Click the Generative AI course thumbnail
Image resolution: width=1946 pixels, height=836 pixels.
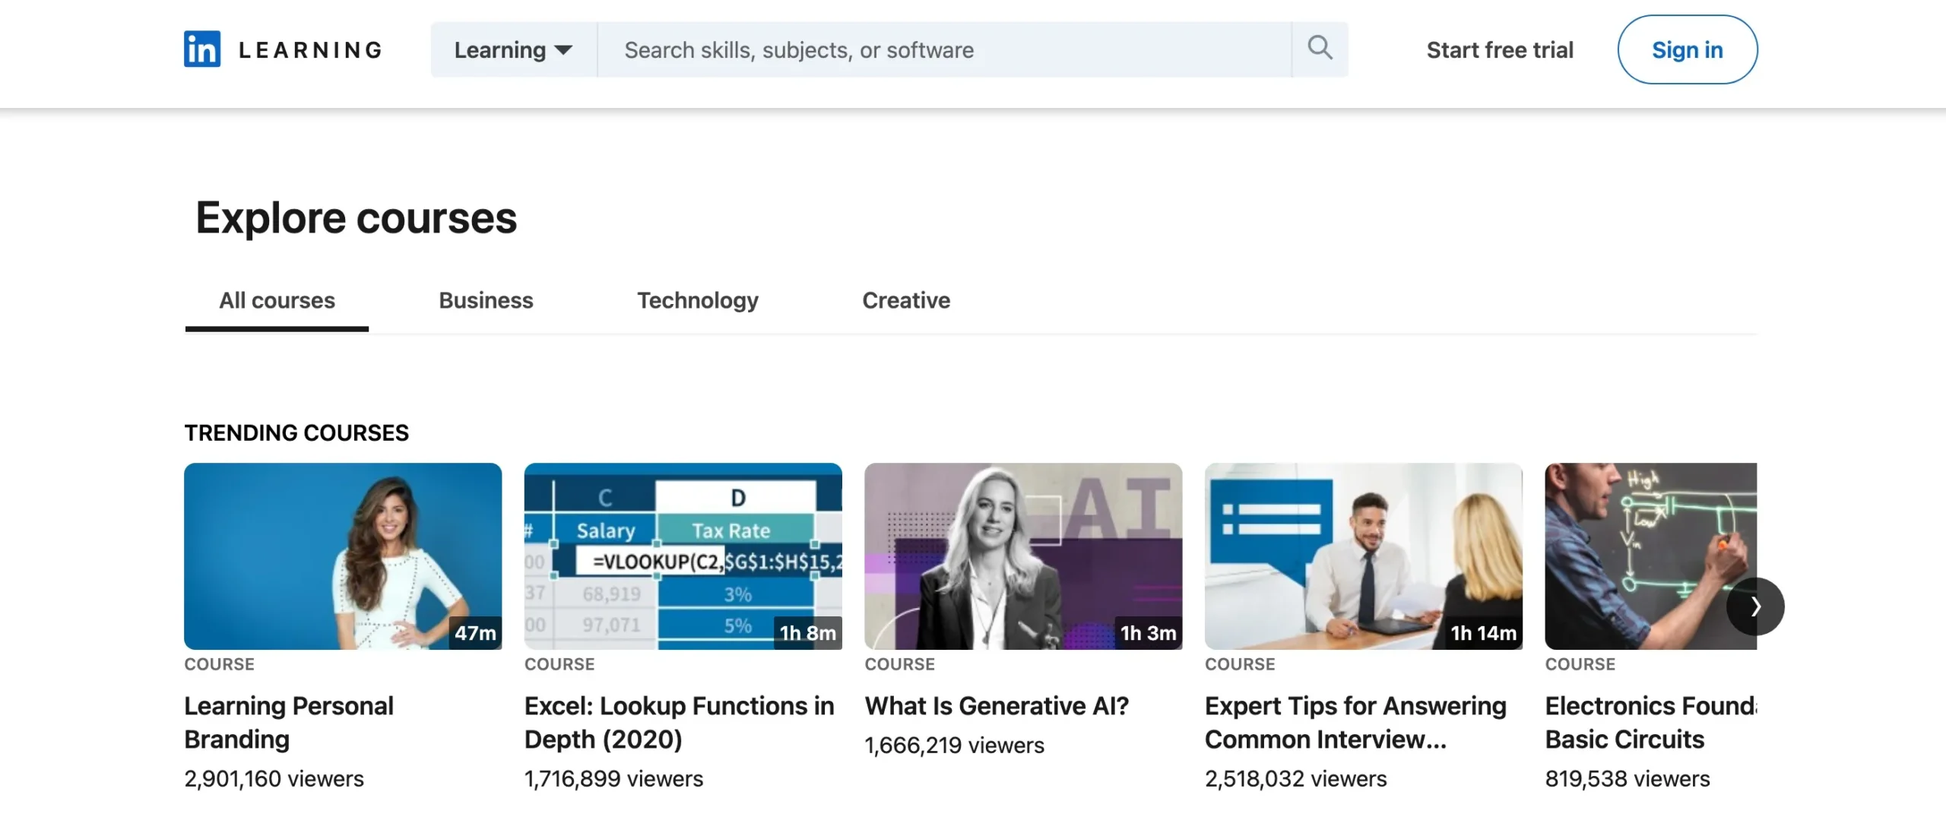[x=1022, y=556]
